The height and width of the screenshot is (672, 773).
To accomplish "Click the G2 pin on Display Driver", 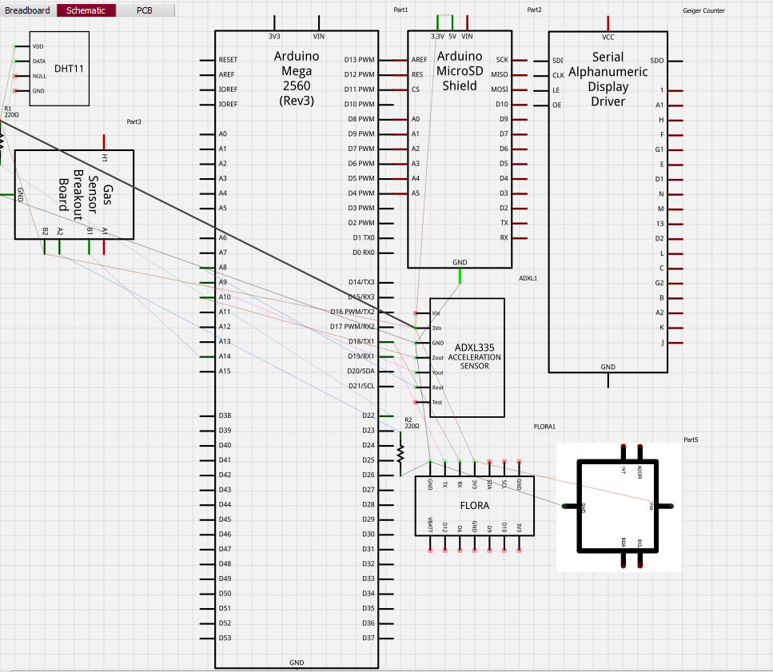I will click(675, 284).
